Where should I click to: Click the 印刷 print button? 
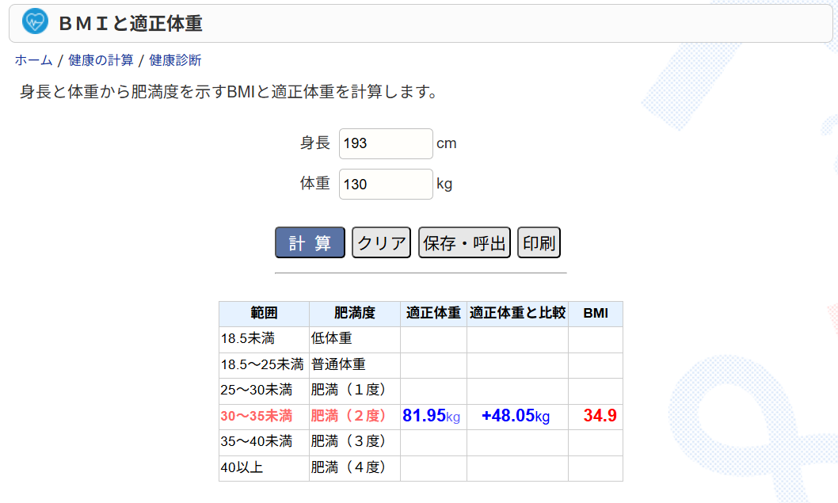point(539,242)
